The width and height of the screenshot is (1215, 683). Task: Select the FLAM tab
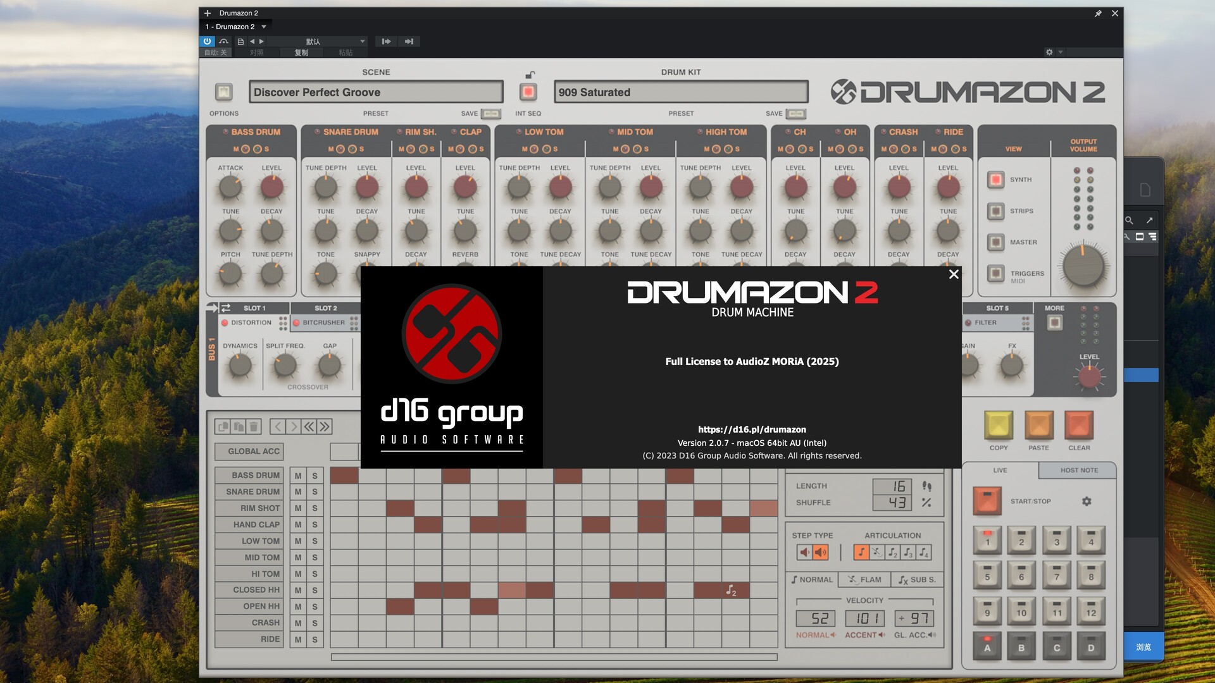(x=865, y=579)
